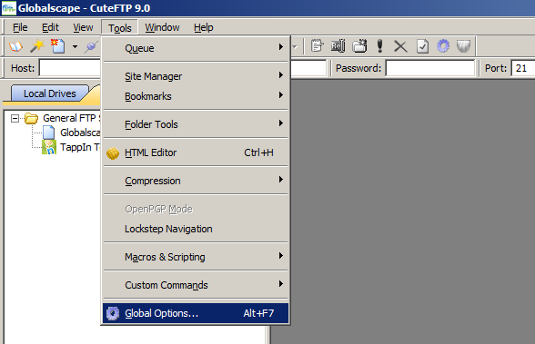Expand the Custom Commands submenu
The width and height of the screenshot is (535, 344).
[x=196, y=285]
